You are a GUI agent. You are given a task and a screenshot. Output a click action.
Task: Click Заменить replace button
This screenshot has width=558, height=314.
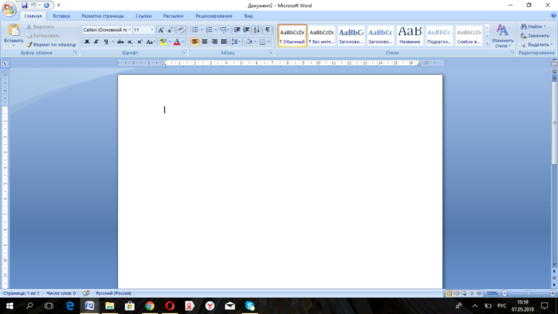click(x=535, y=36)
